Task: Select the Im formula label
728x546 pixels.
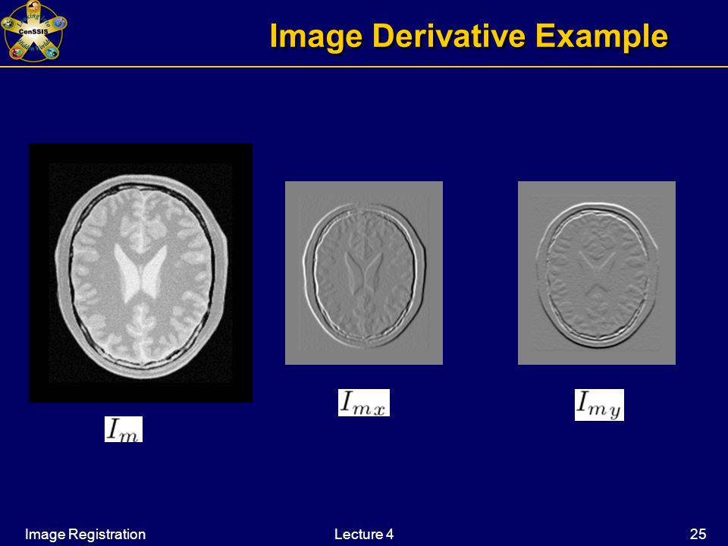Action: 124,429
